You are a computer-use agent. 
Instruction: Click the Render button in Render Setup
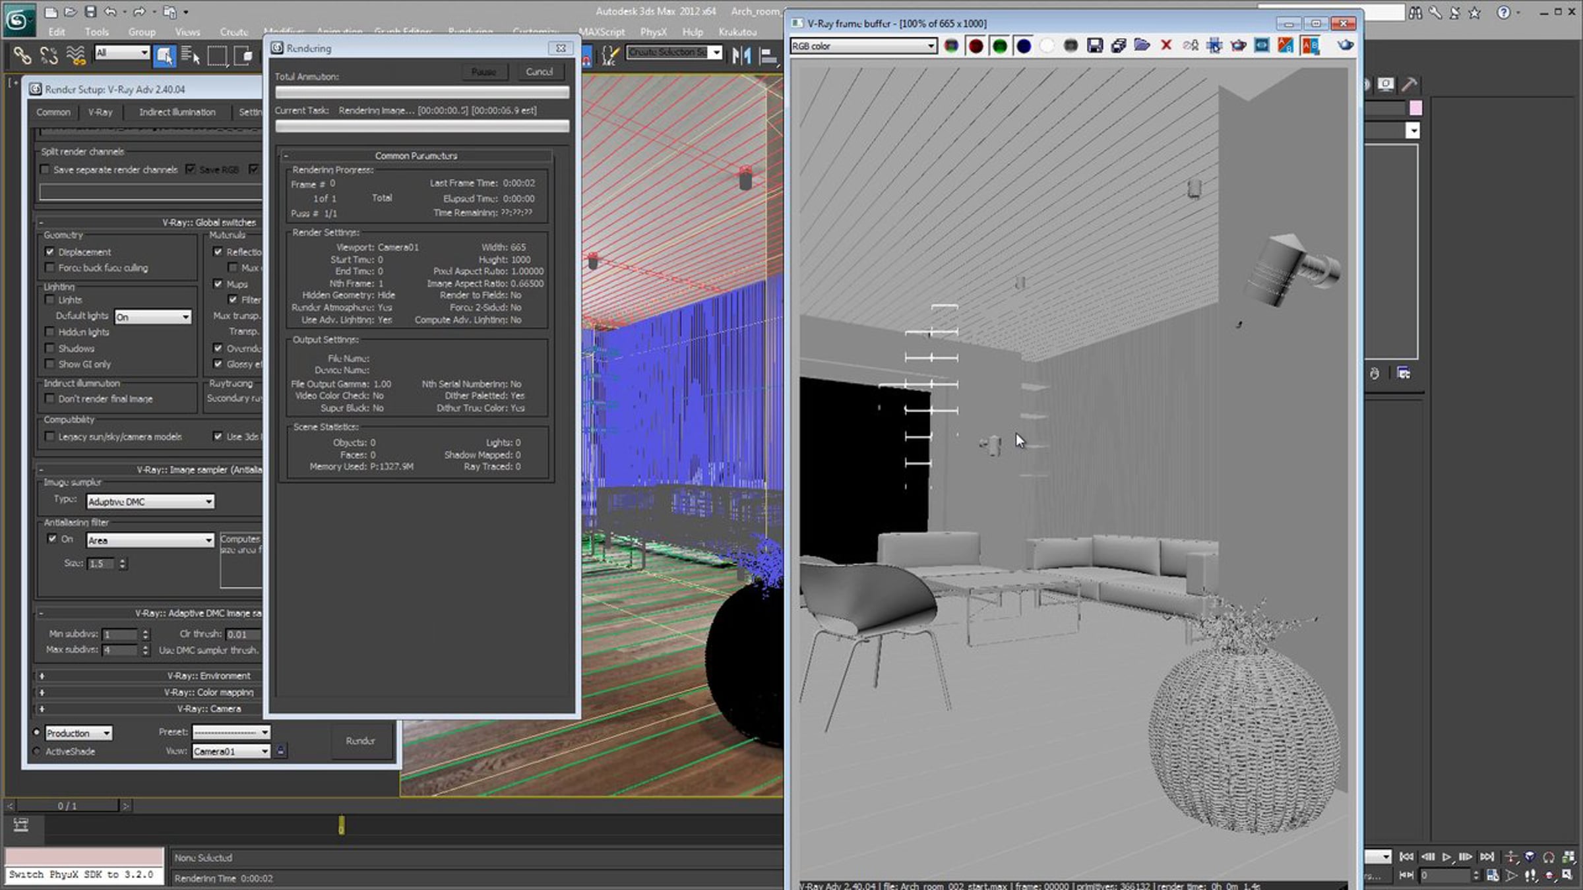coord(360,741)
